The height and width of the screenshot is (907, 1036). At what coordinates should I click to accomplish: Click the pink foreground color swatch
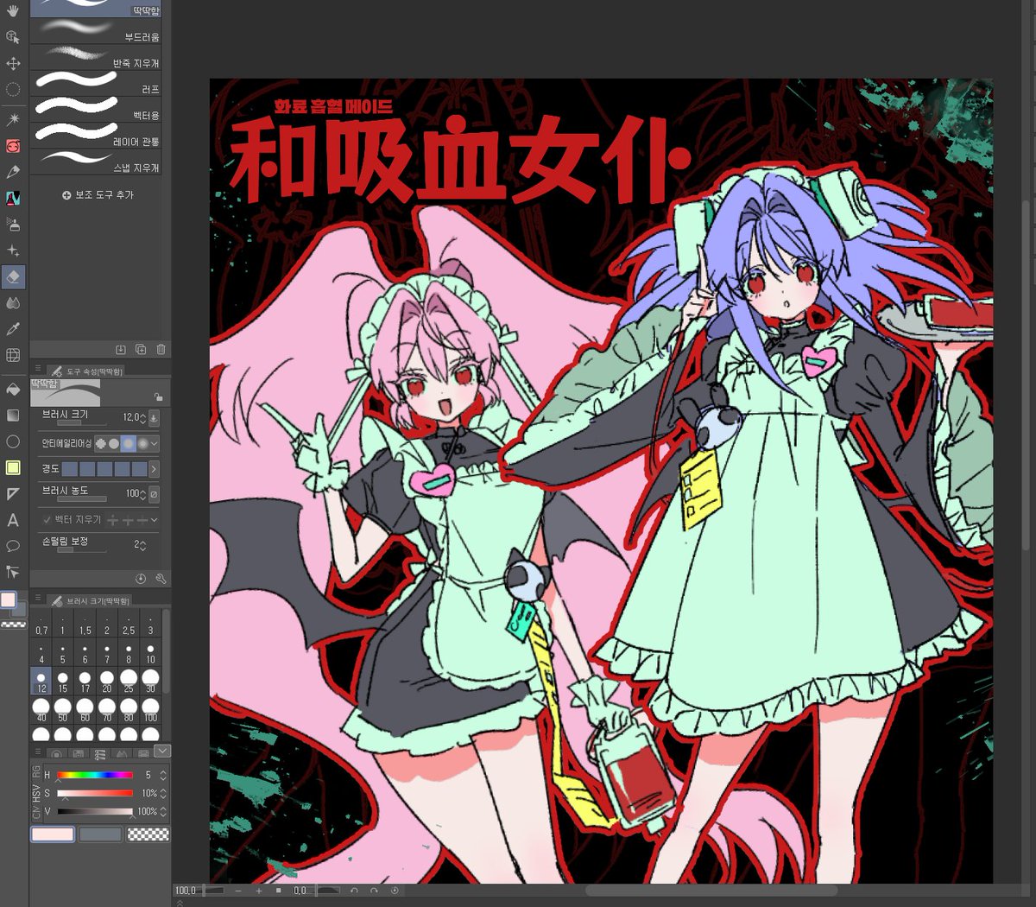coord(52,834)
